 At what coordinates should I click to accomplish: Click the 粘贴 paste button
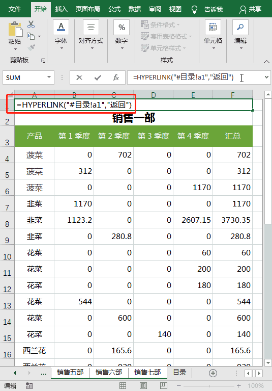15,36
